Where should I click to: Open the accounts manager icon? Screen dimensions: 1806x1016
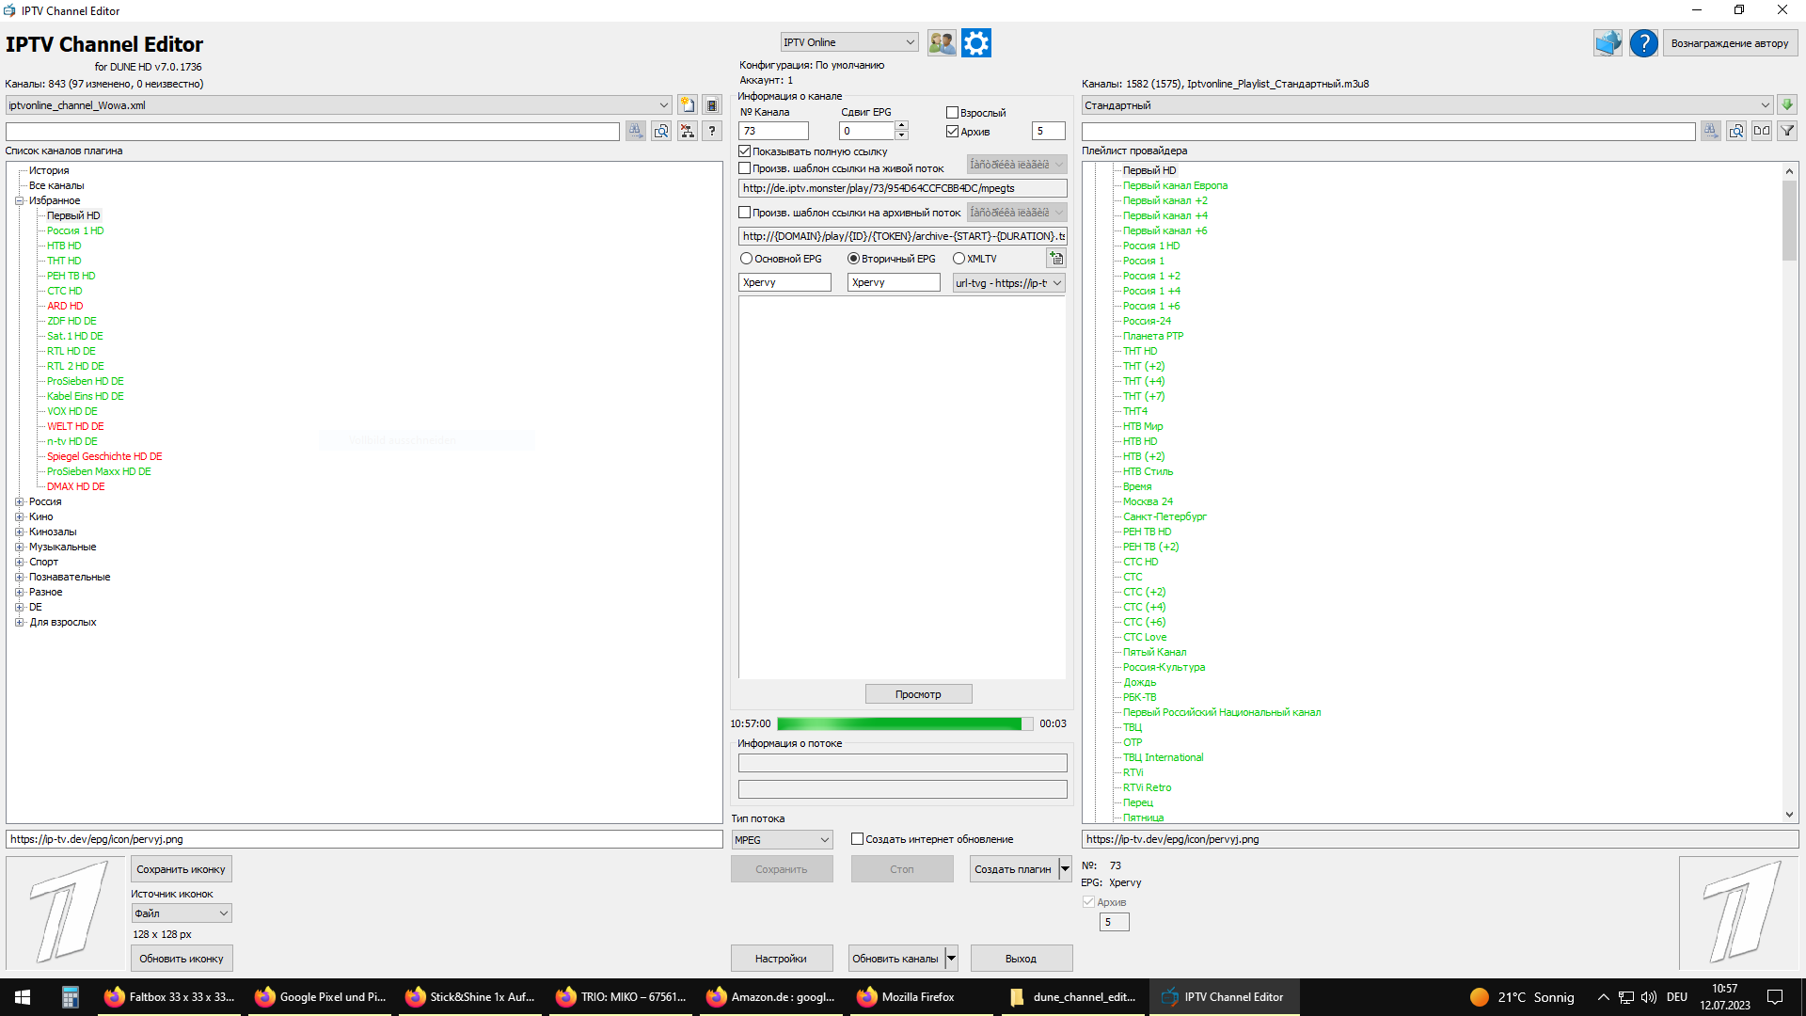[x=942, y=43]
